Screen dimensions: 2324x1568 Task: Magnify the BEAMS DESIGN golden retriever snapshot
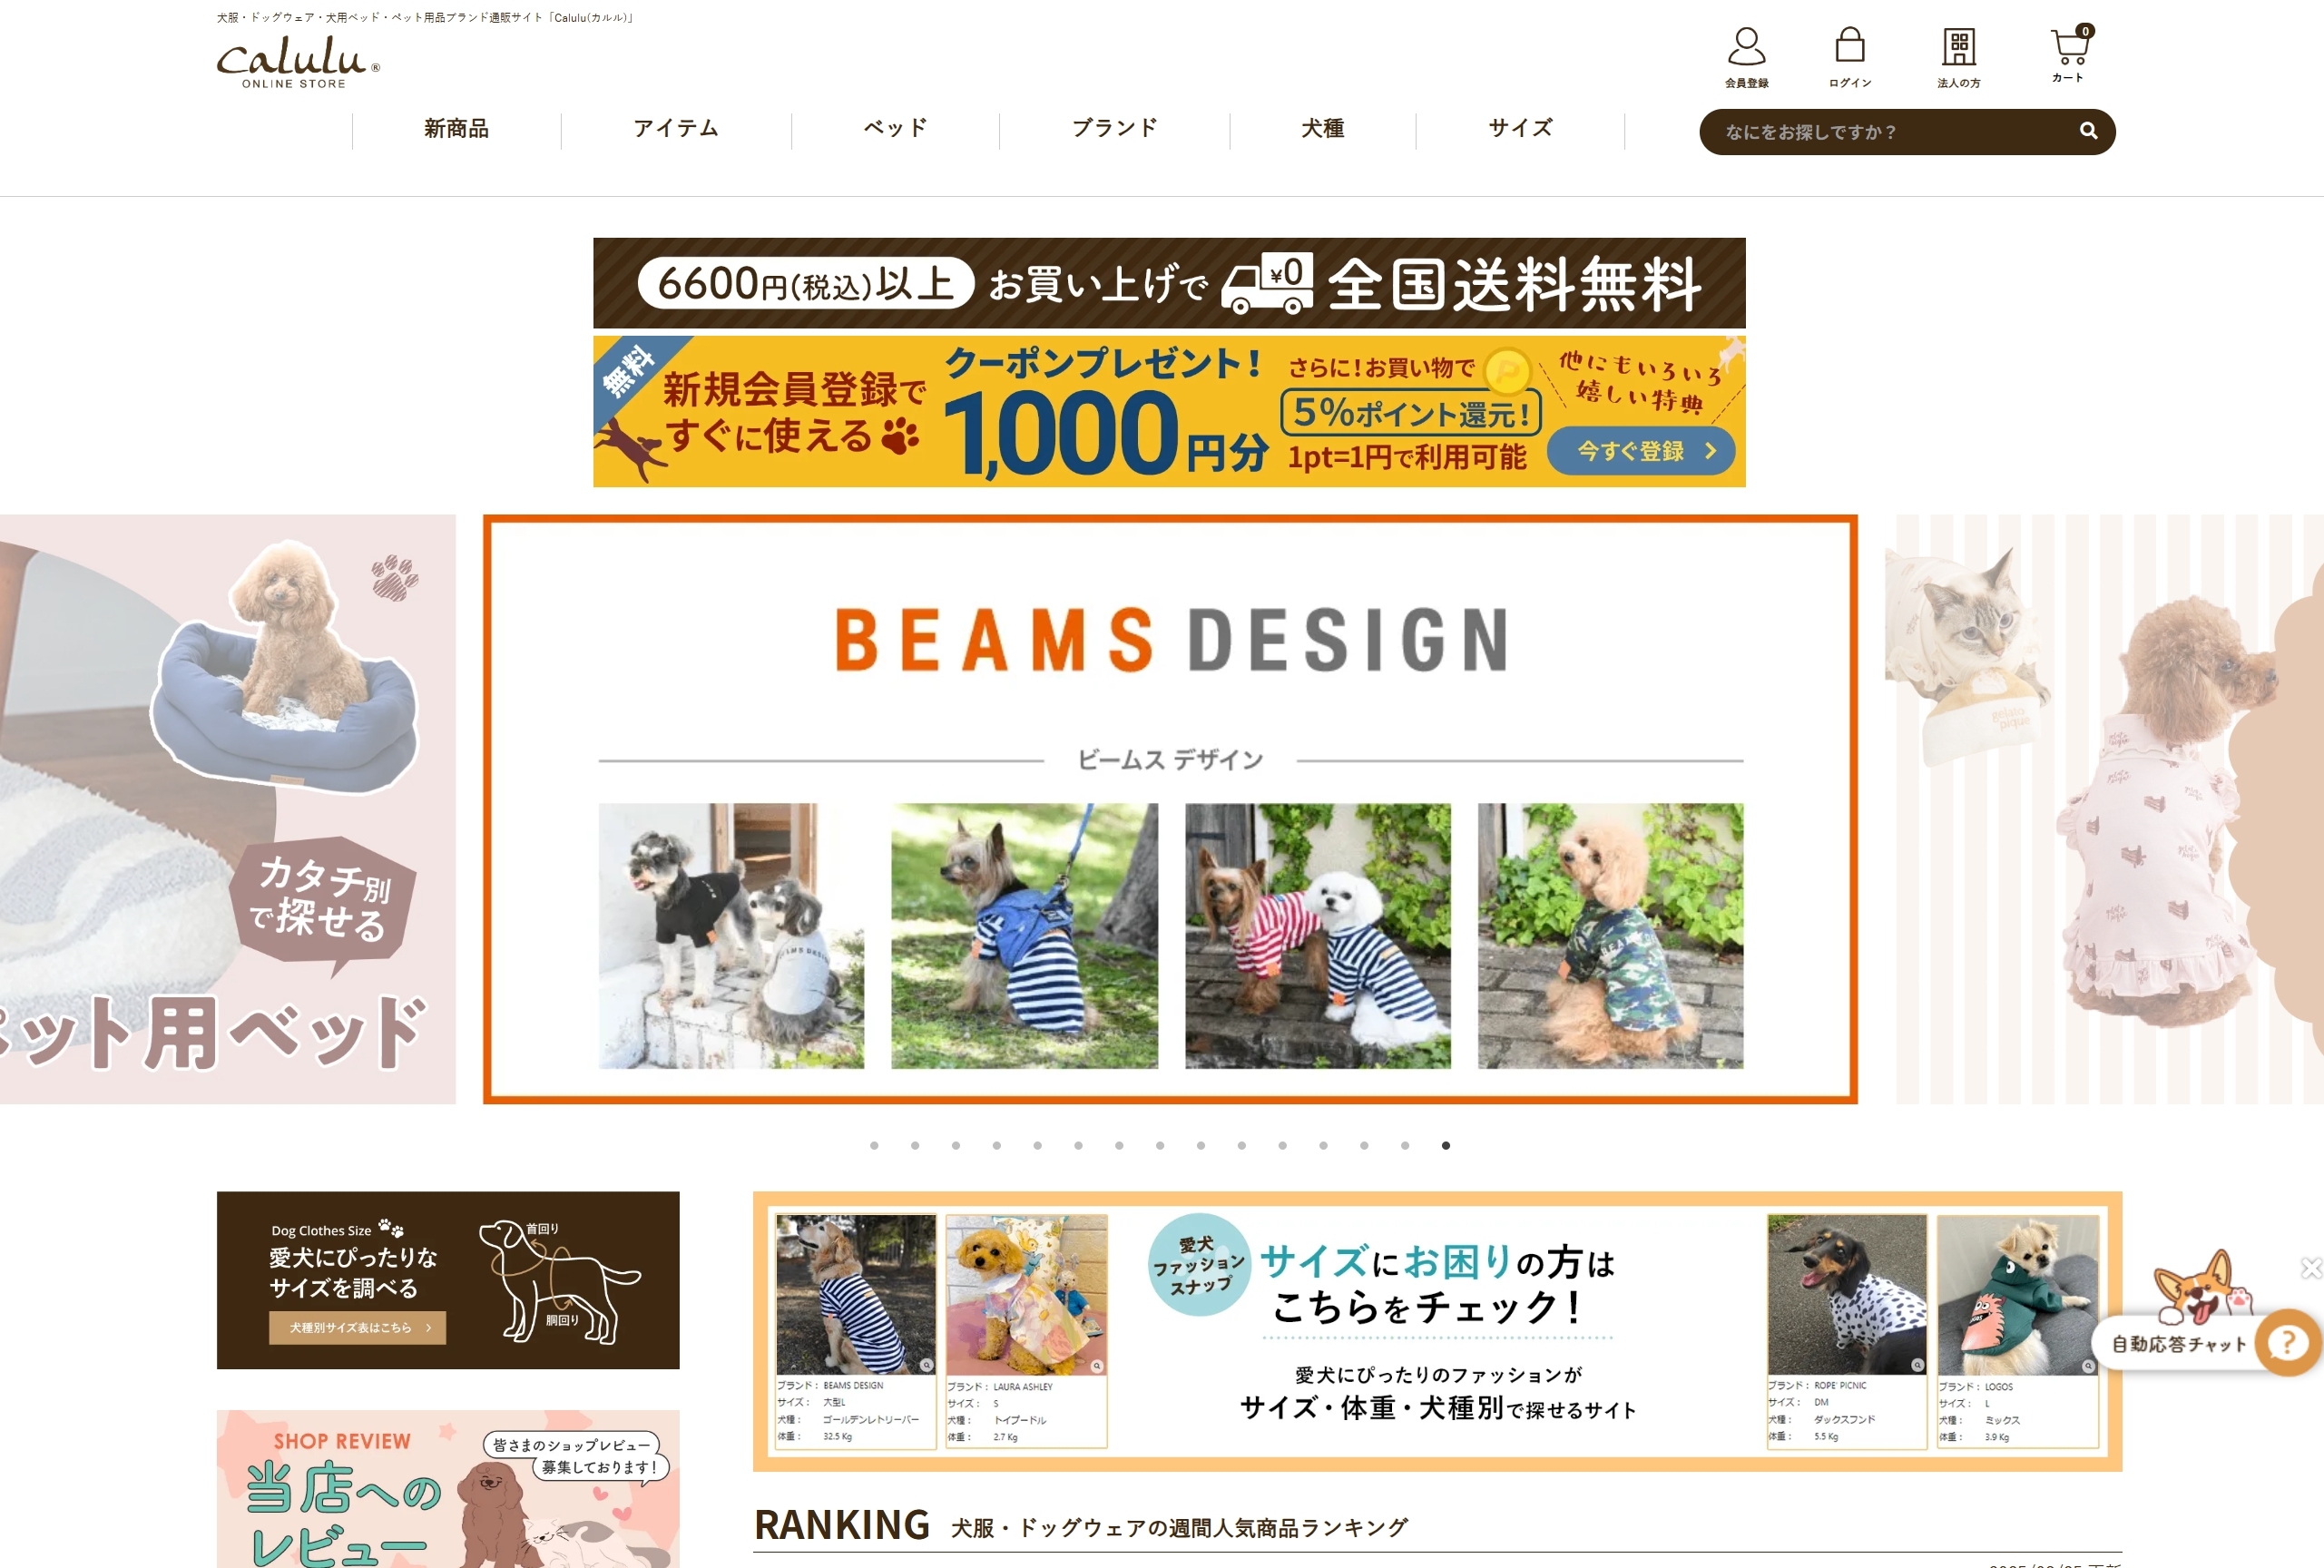pos(927,1365)
